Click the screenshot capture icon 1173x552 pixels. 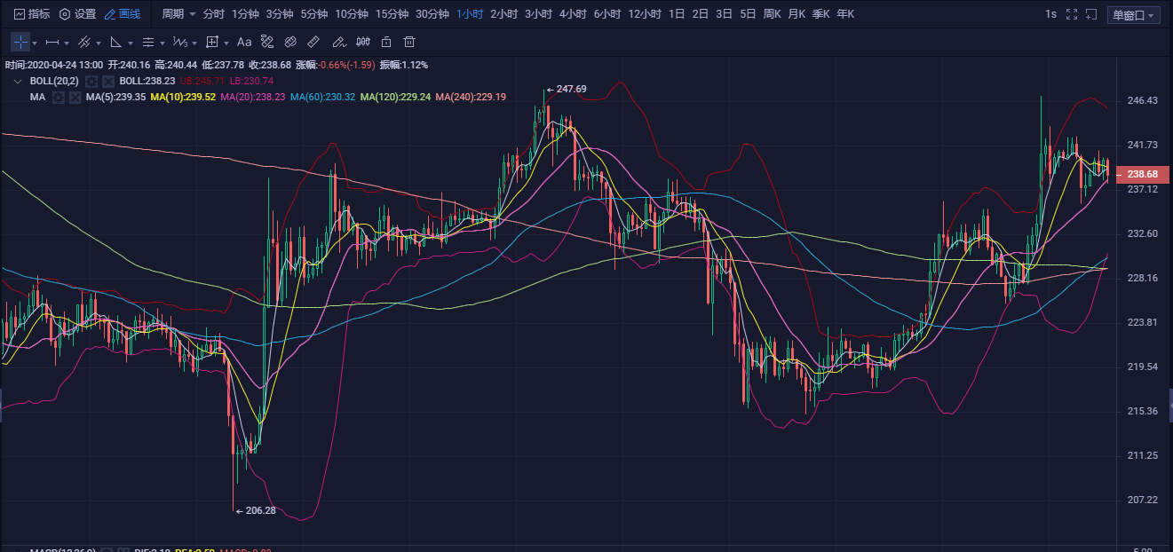[x=1091, y=14]
